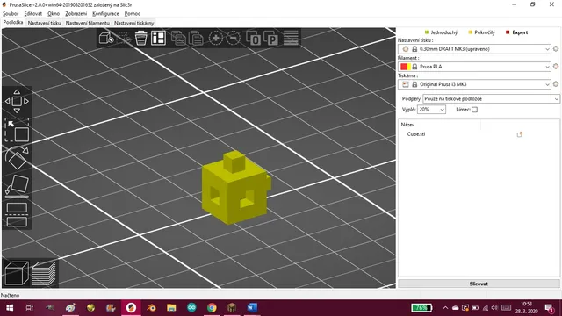This screenshot has height=316, width=562.
Task: Open the Podpěry supports dropdown
Action: [x=491, y=98]
